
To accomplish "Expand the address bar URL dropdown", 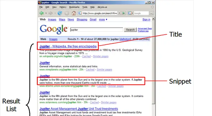I will (x=120, y=13).
